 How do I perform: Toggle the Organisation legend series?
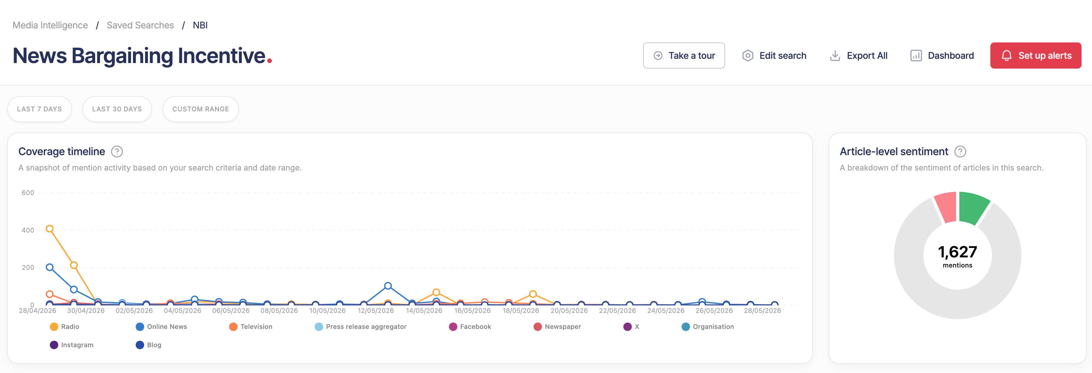(707, 326)
